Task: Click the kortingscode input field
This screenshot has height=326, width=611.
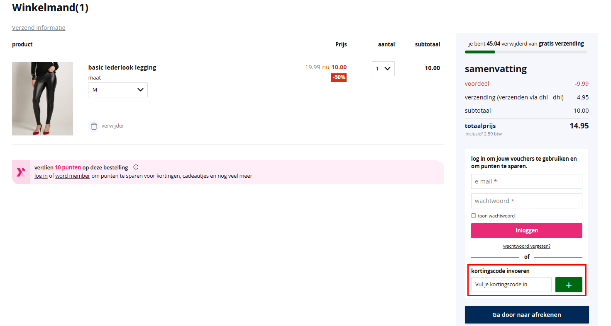Action: [511, 285]
